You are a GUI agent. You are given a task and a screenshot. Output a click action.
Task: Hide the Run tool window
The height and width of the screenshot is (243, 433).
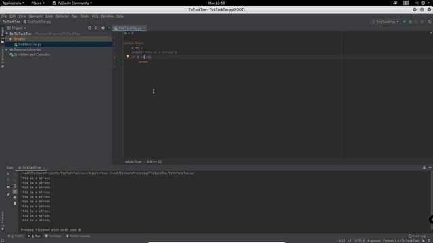(x=430, y=167)
